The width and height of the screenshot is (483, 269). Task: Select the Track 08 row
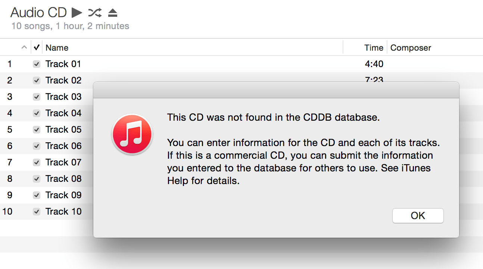[x=63, y=178]
